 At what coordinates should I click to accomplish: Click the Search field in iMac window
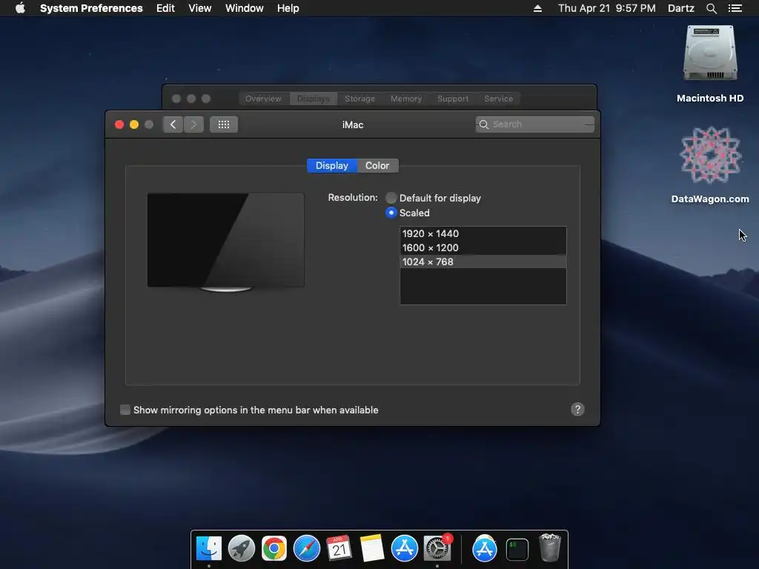pos(535,124)
